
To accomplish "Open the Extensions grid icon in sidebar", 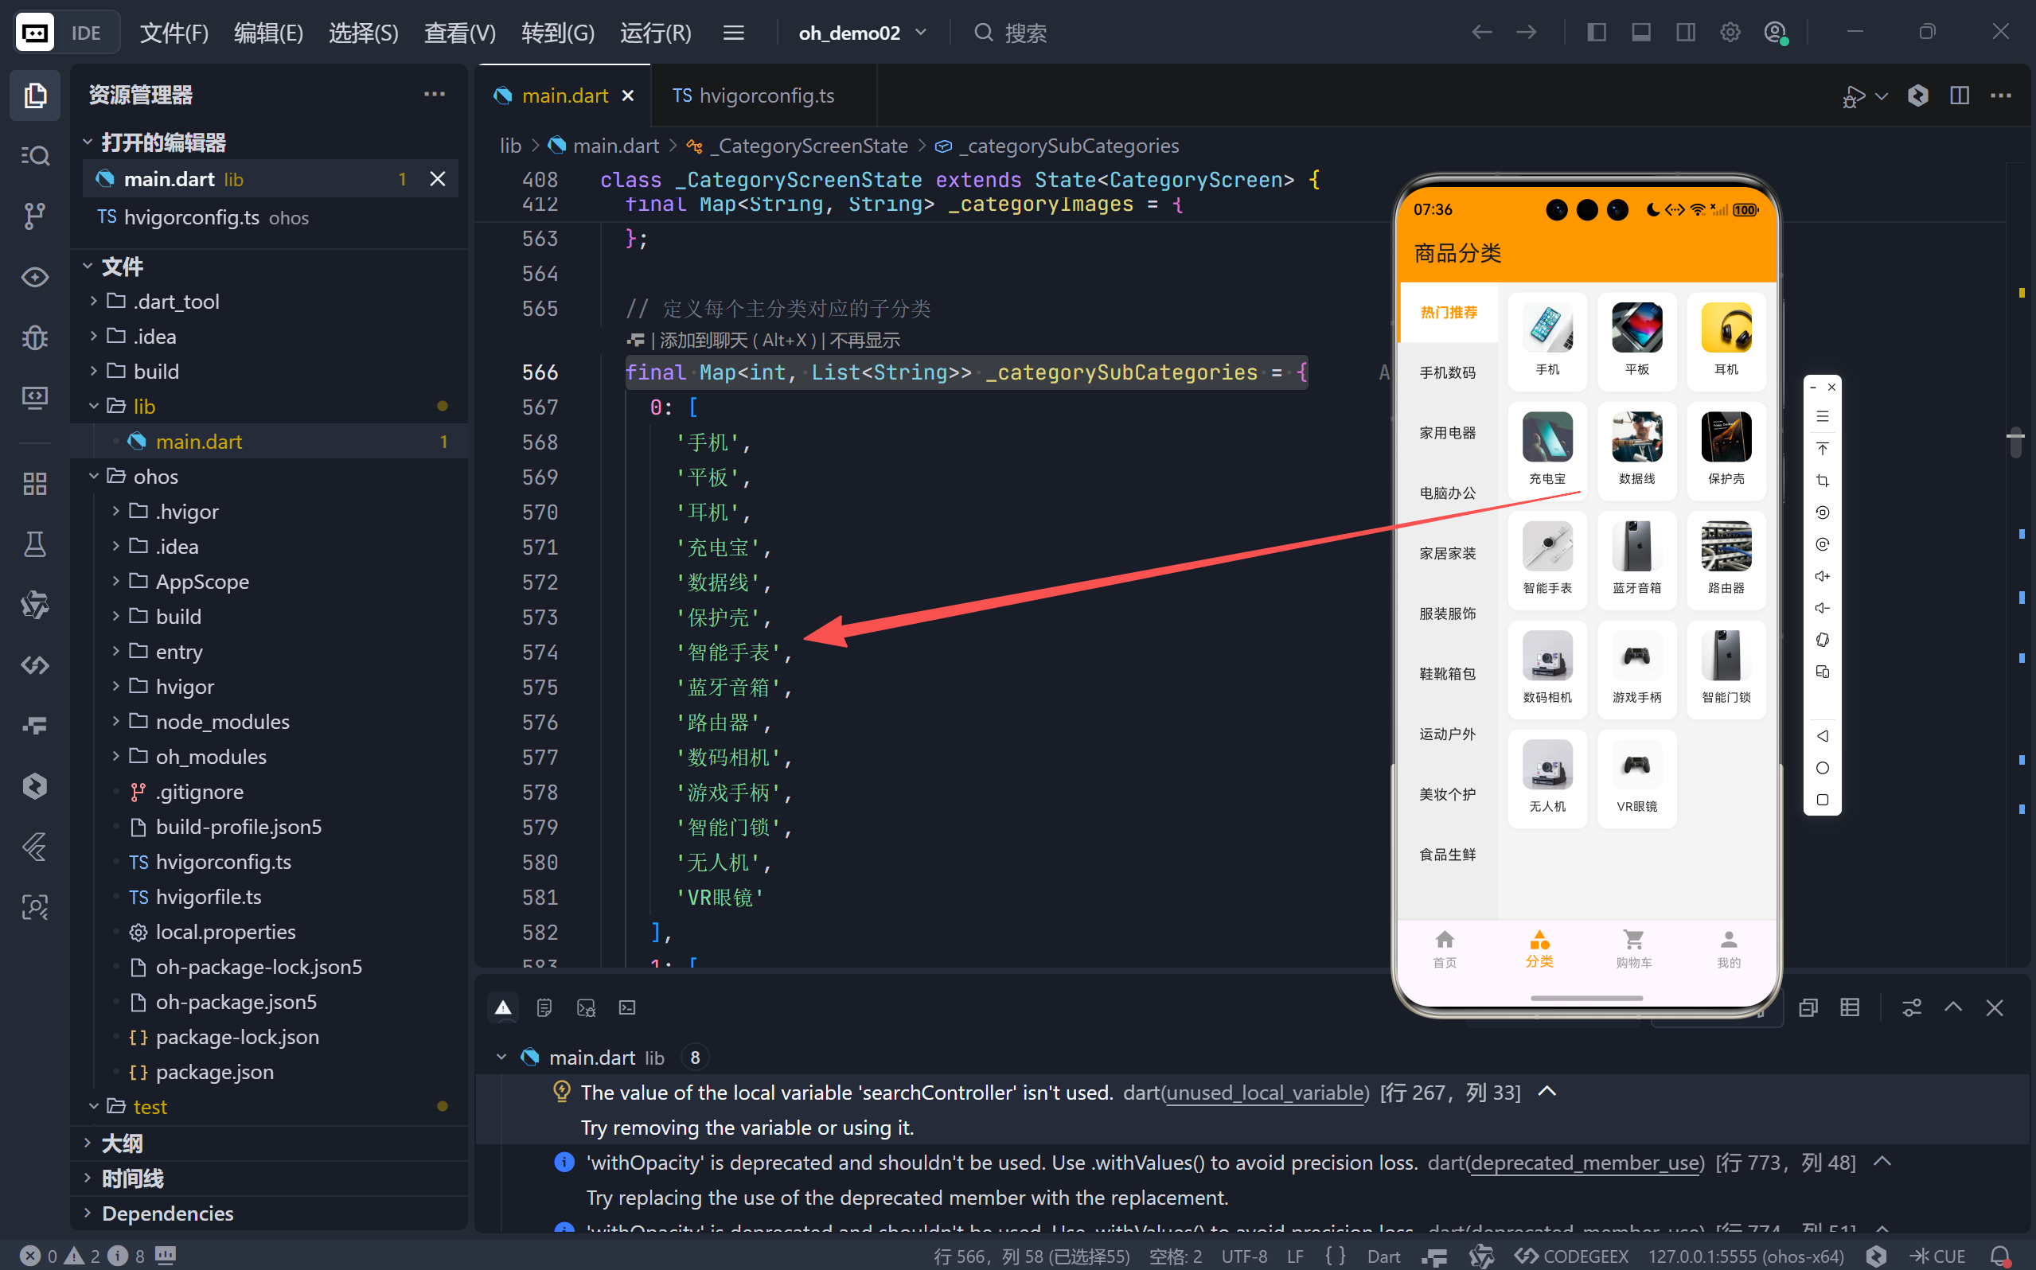I will [x=34, y=484].
